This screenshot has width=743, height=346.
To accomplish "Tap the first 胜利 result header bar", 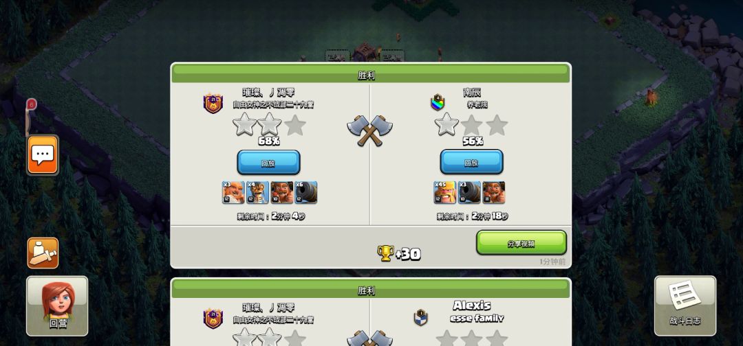I will point(371,75).
